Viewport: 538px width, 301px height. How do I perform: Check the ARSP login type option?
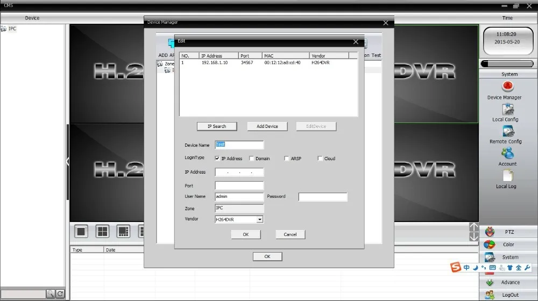(287, 159)
